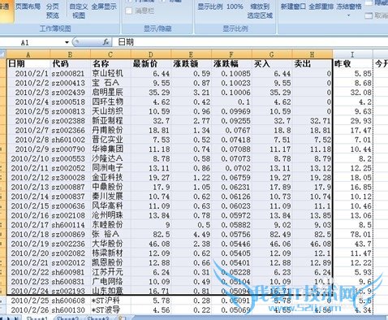
Task: Select stock code cell sh600130
Action: click(70, 310)
